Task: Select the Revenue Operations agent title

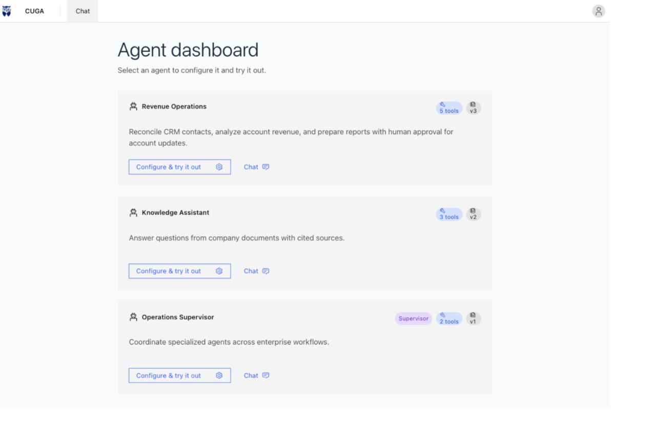Action: click(174, 107)
